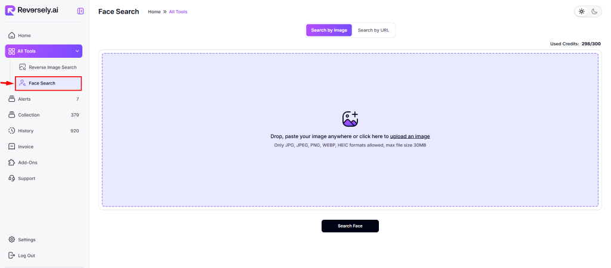Click the image upload icon in drop zone
The width and height of the screenshot is (611, 268).
[350, 119]
